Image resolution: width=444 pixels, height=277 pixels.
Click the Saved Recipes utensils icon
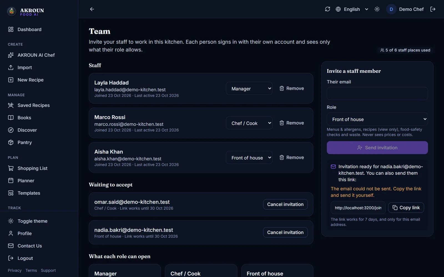pyautogui.click(x=11, y=105)
